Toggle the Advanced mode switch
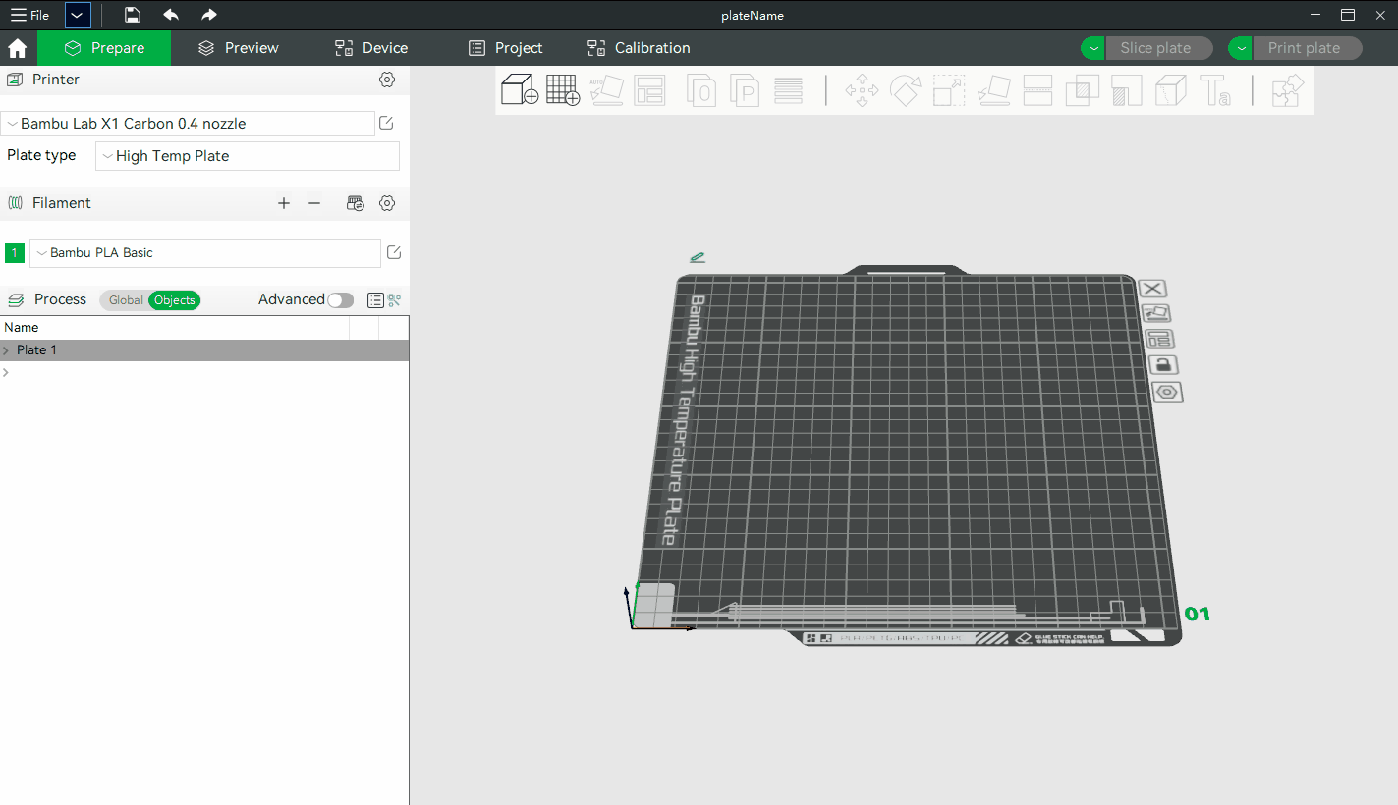 coord(341,300)
